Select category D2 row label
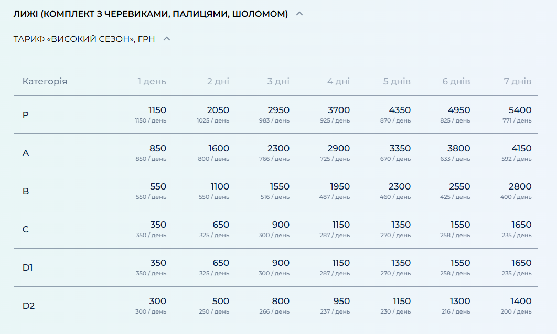557x334 pixels. click(x=28, y=306)
